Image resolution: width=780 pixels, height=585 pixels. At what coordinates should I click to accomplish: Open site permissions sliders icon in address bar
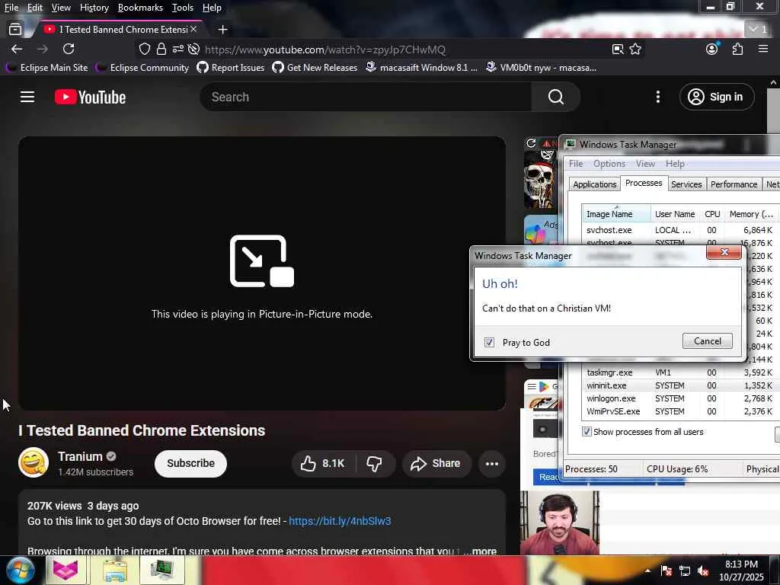178,49
